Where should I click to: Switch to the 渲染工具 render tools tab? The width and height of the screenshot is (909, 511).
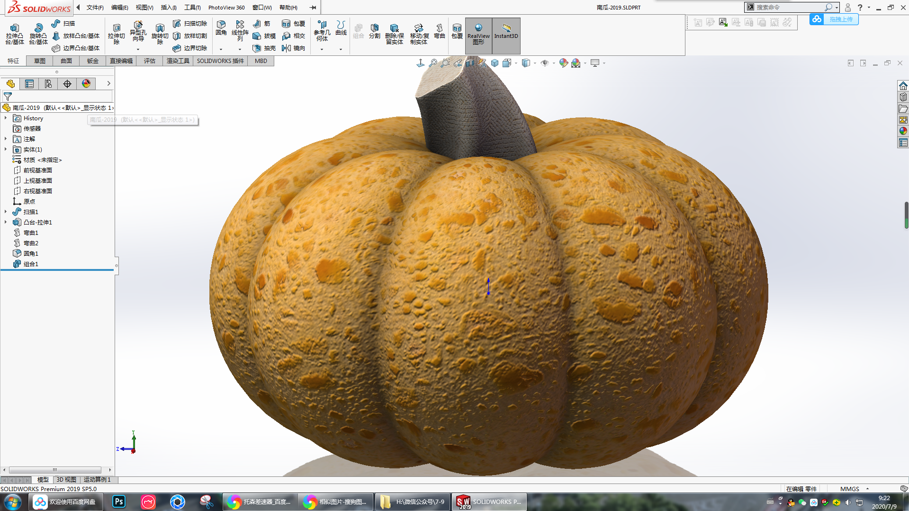coord(178,61)
